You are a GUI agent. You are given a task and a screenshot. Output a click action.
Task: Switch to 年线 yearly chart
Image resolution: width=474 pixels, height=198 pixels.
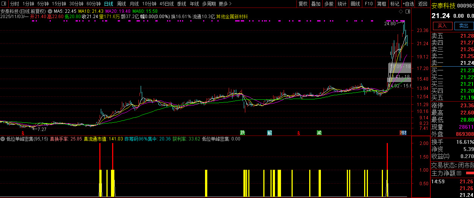tap(194, 4)
